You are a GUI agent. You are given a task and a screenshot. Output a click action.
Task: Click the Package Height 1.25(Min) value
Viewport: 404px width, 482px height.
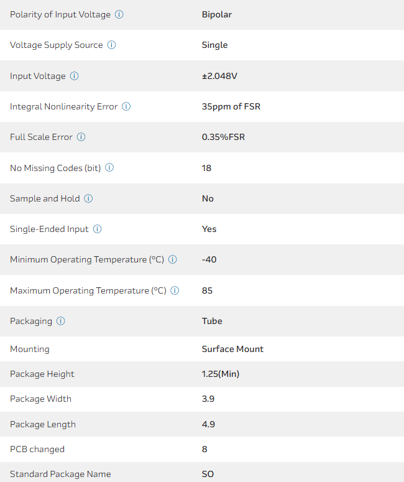221,374
